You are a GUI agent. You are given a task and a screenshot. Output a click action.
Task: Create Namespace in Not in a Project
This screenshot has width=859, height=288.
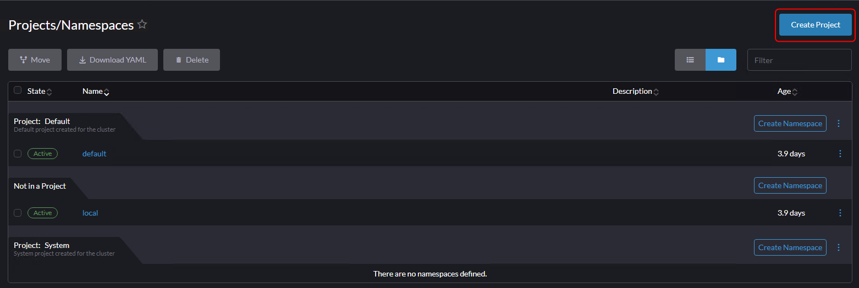tap(790, 185)
